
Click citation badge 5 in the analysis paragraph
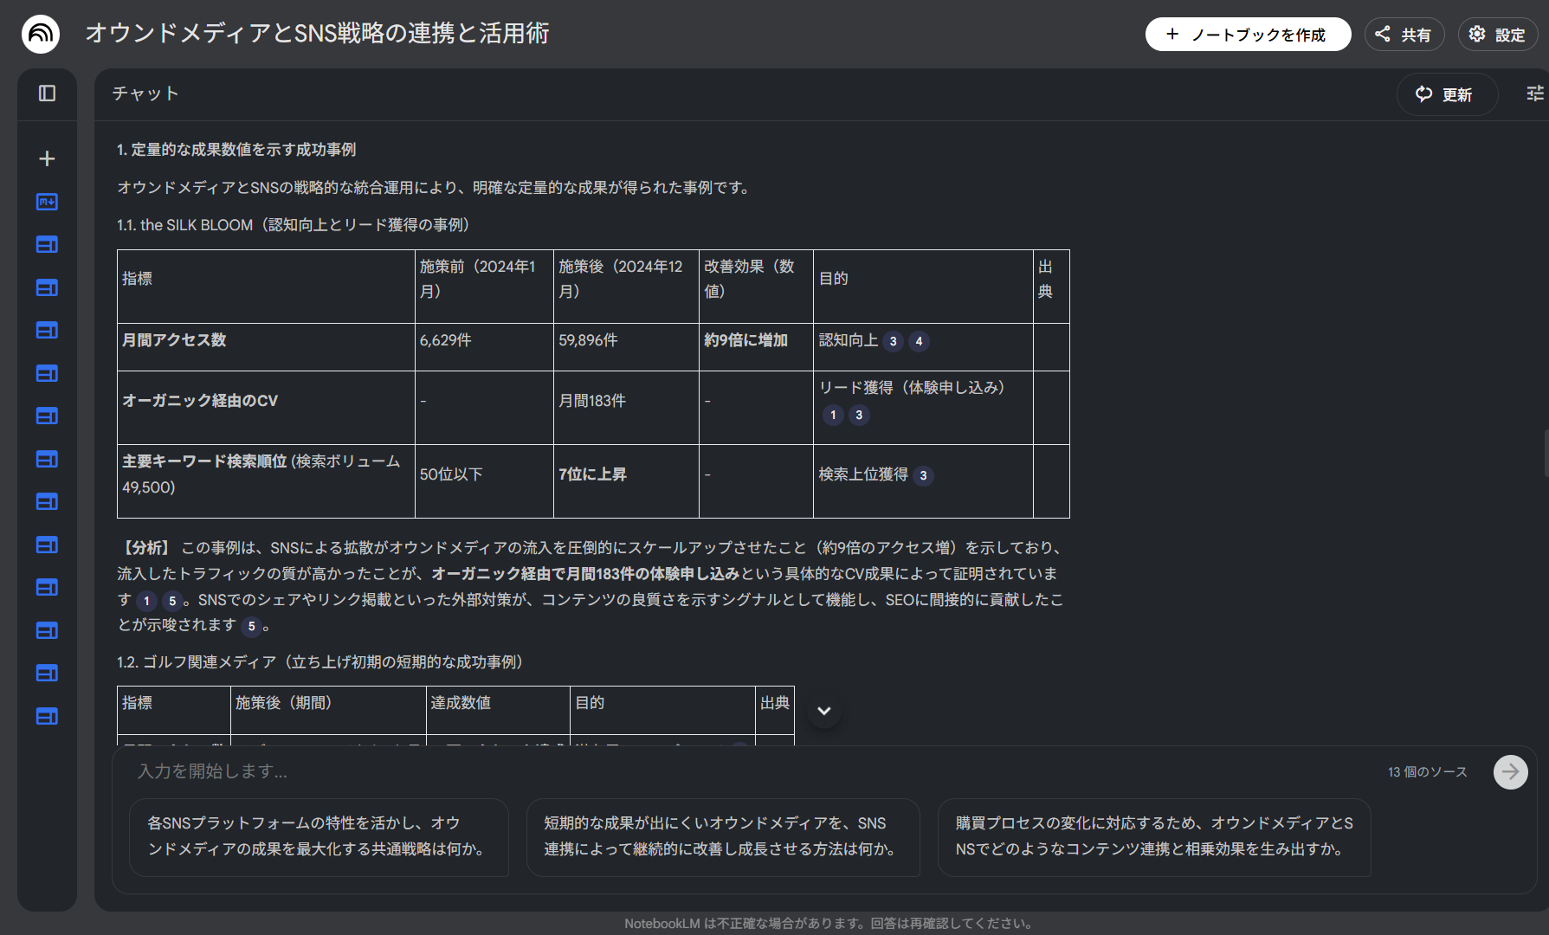pyautogui.click(x=171, y=600)
